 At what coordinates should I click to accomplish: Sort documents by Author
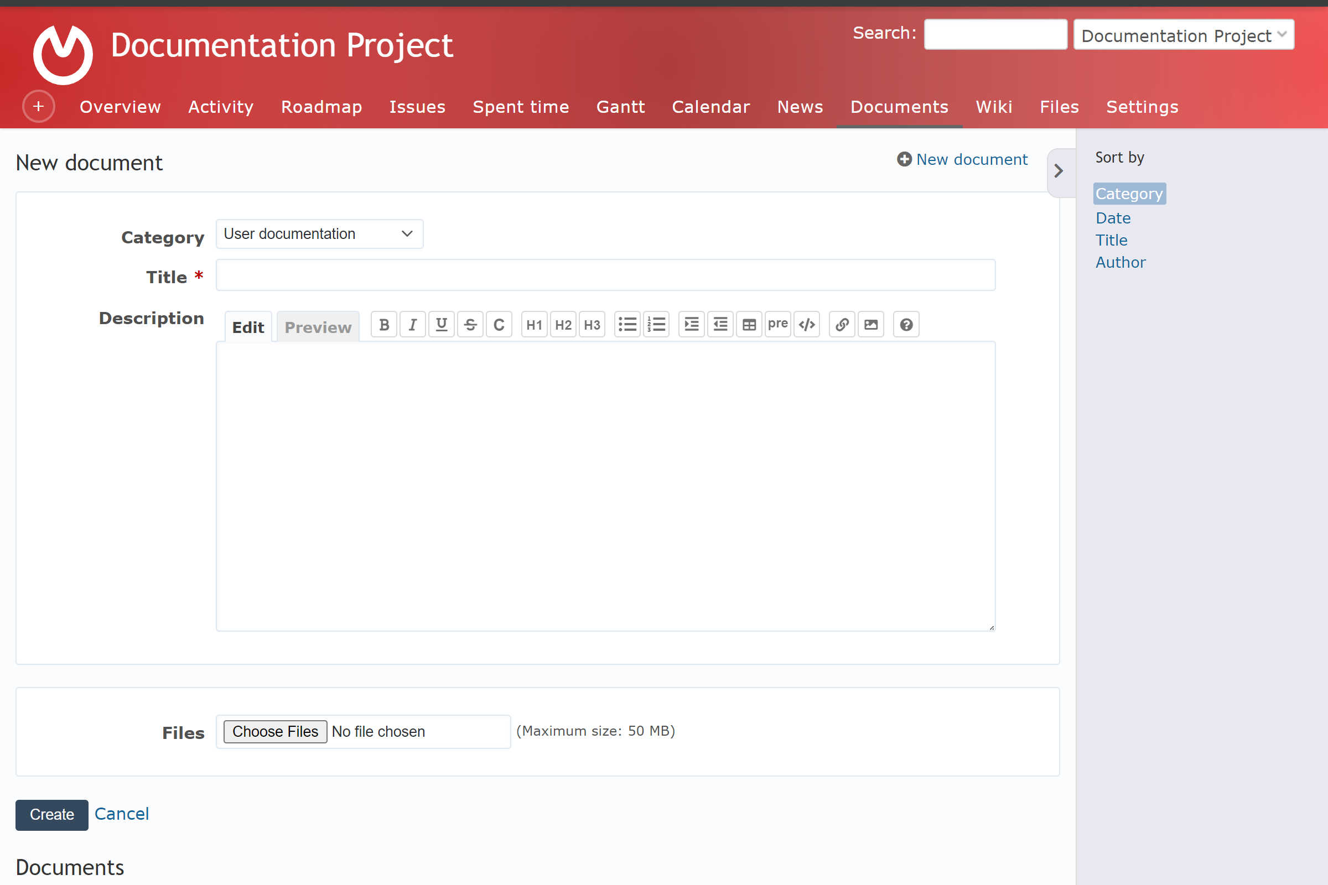1120,262
